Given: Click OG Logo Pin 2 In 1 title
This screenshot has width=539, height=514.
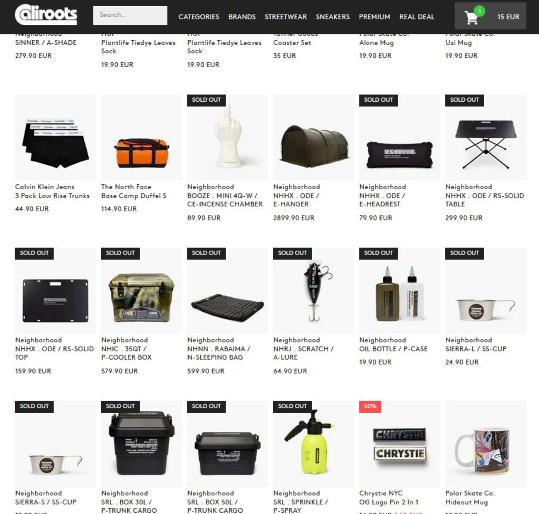Looking at the screenshot, I should 389,502.
